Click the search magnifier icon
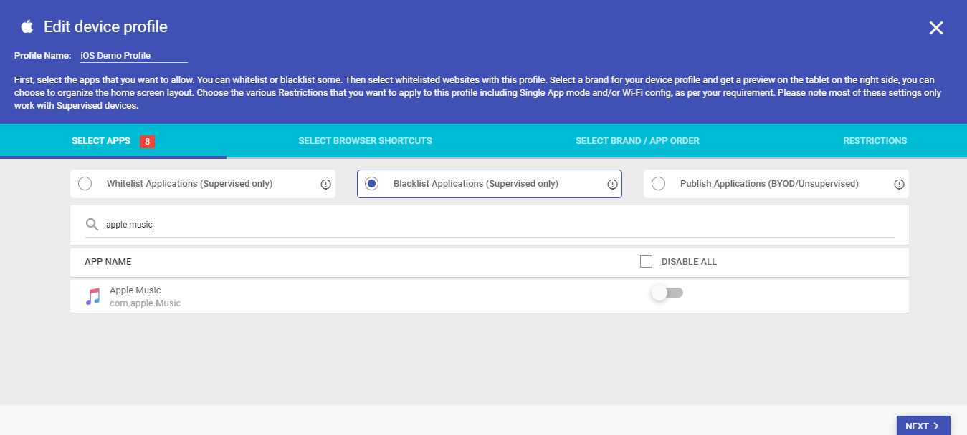967x435 pixels. point(92,224)
